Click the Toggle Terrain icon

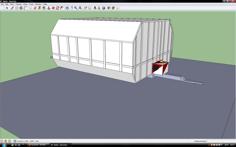pos(90,8)
